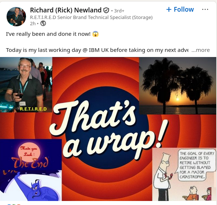
Task: Click the post text 'I've really been and done it now!'
Action: click(48, 34)
